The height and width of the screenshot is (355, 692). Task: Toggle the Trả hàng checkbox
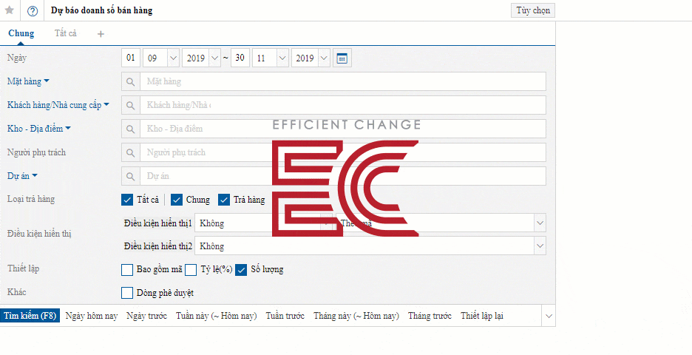224,200
